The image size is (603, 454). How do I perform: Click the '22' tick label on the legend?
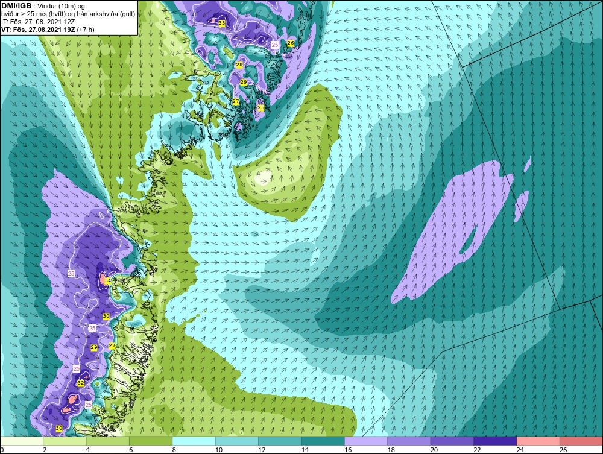point(477,450)
